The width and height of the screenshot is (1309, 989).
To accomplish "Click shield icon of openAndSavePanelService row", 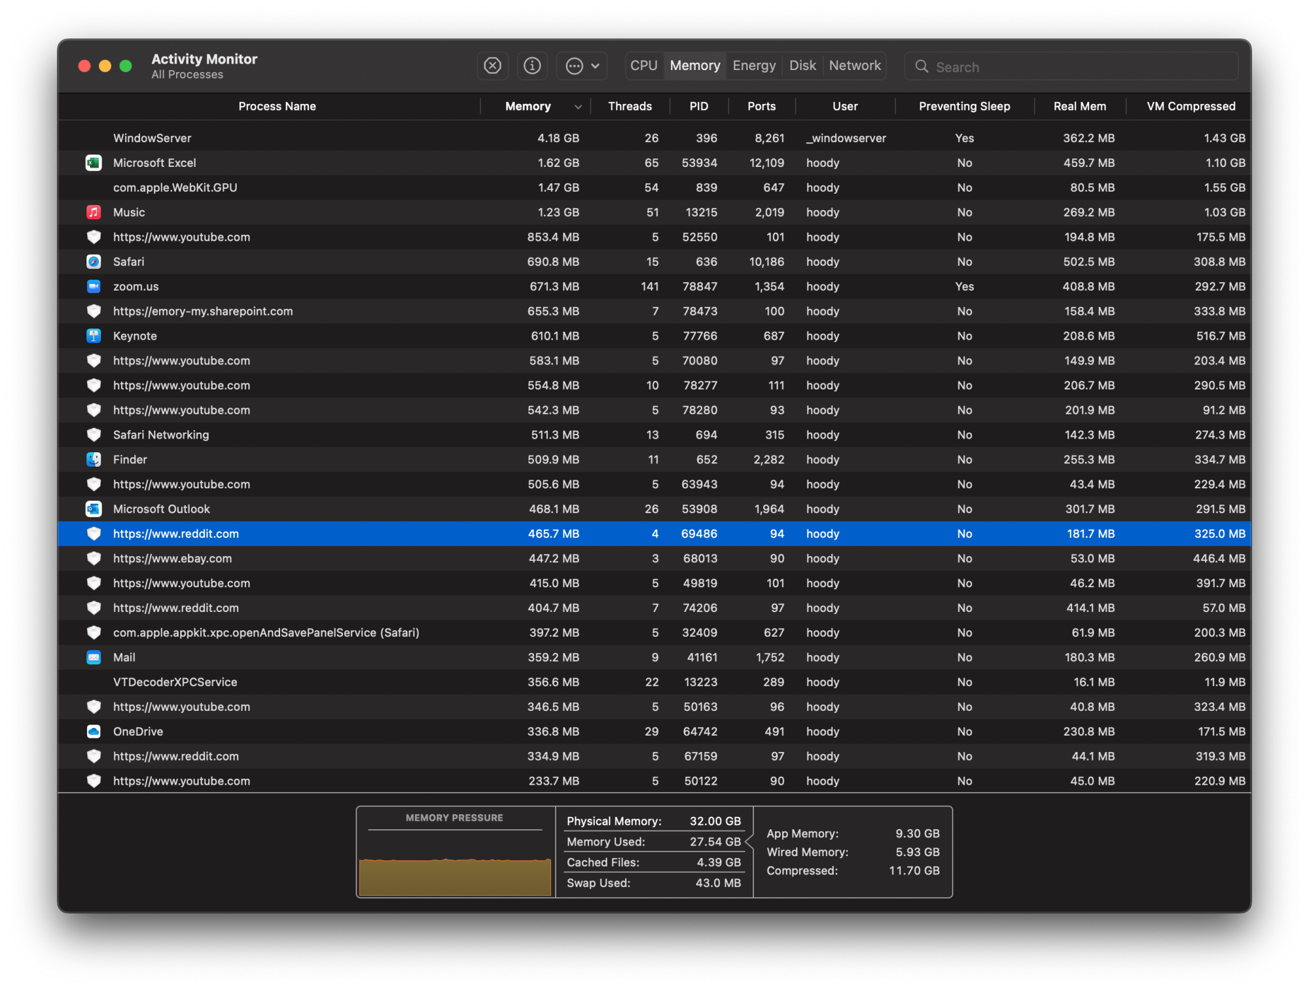I will 94,632.
